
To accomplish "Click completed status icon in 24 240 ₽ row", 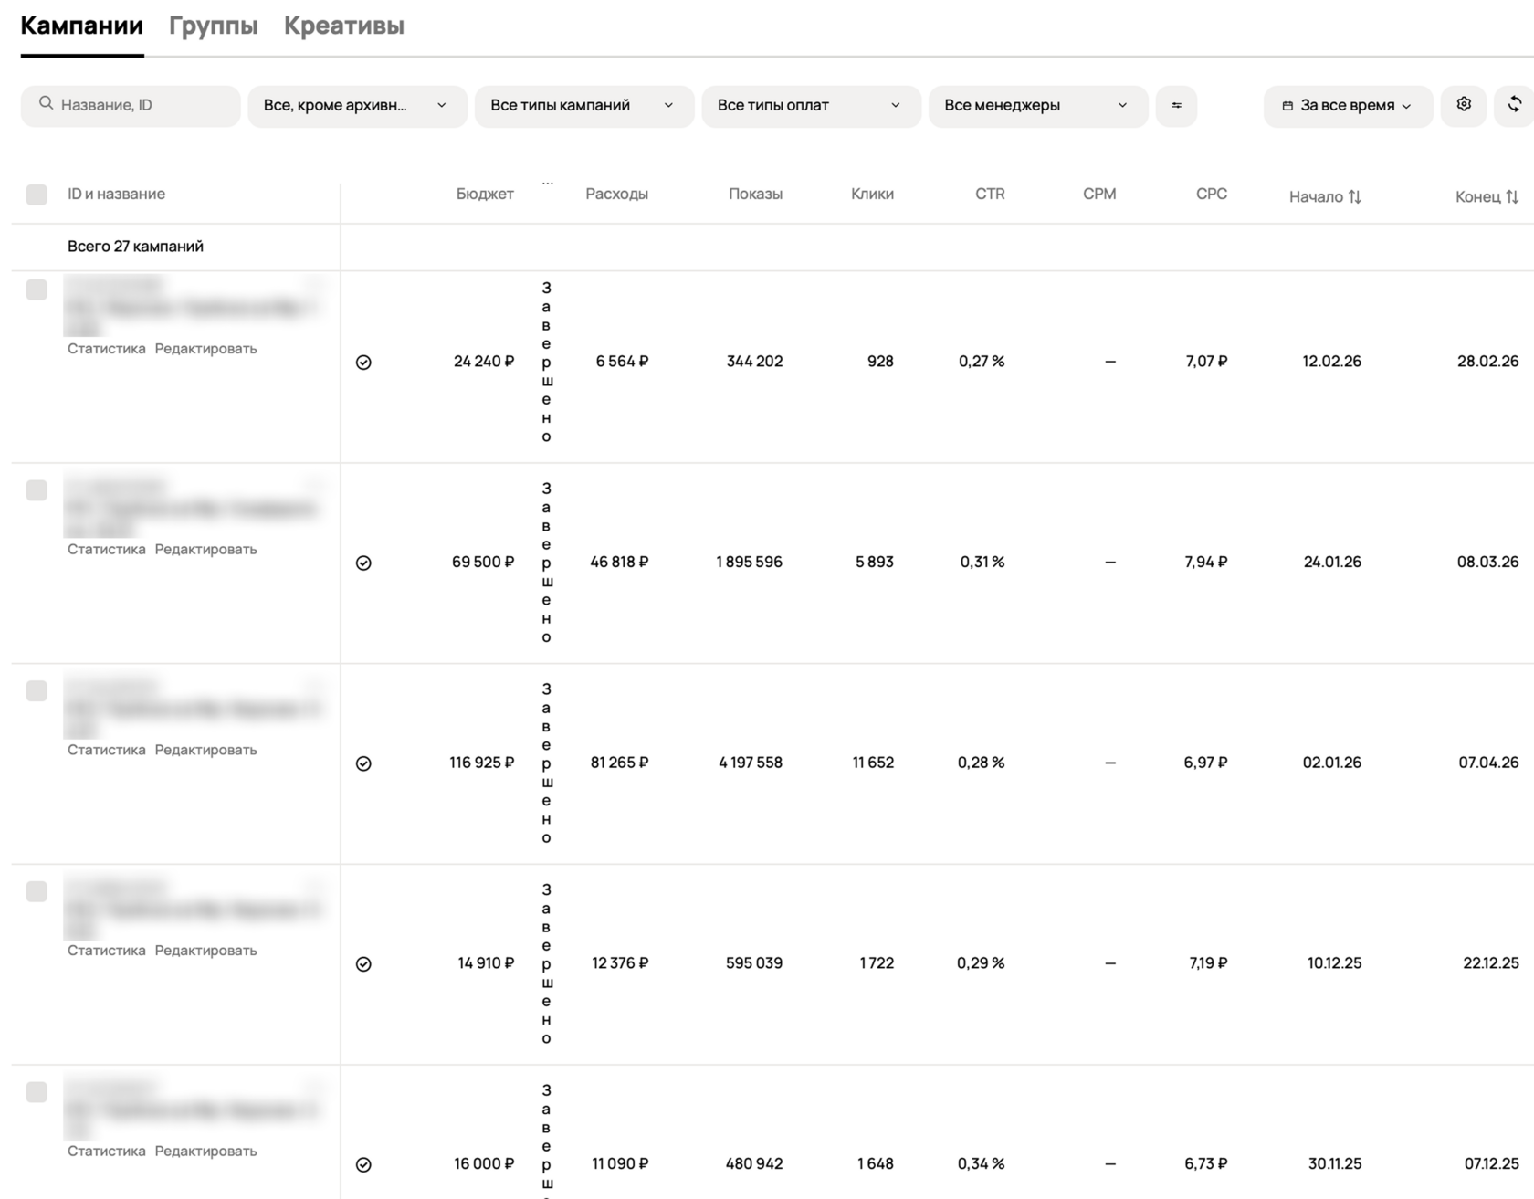I will pyautogui.click(x=363, y=363).
